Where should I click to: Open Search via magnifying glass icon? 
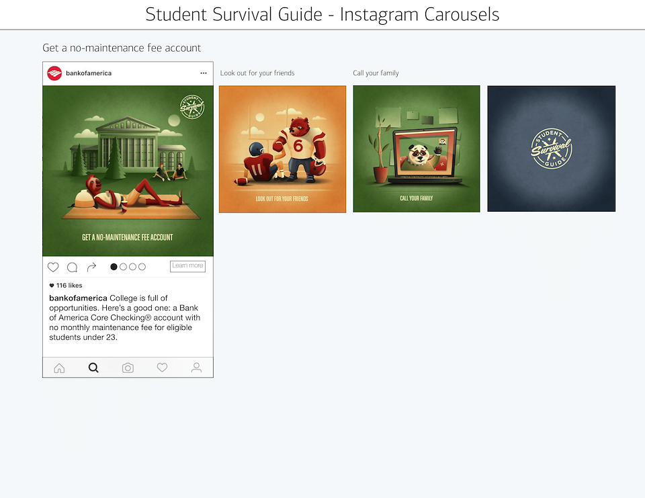tap(93, 368)
